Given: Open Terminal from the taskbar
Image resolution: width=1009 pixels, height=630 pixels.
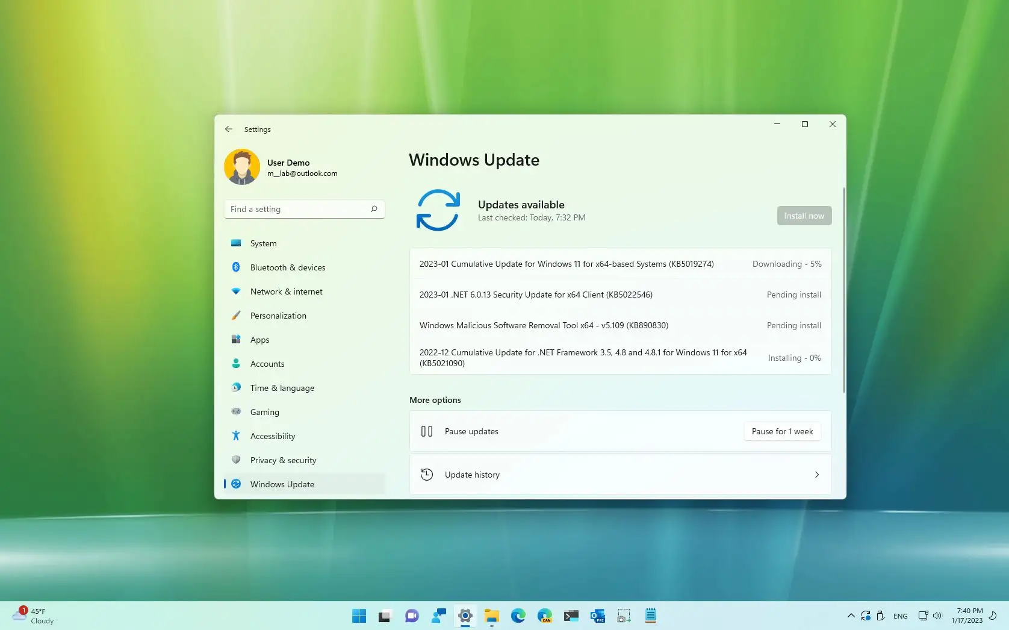Looking at the screenshot, I should [571, 616].
